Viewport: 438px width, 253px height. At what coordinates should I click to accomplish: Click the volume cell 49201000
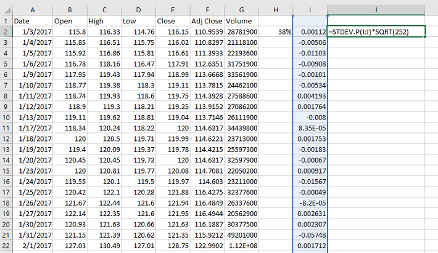242,235
